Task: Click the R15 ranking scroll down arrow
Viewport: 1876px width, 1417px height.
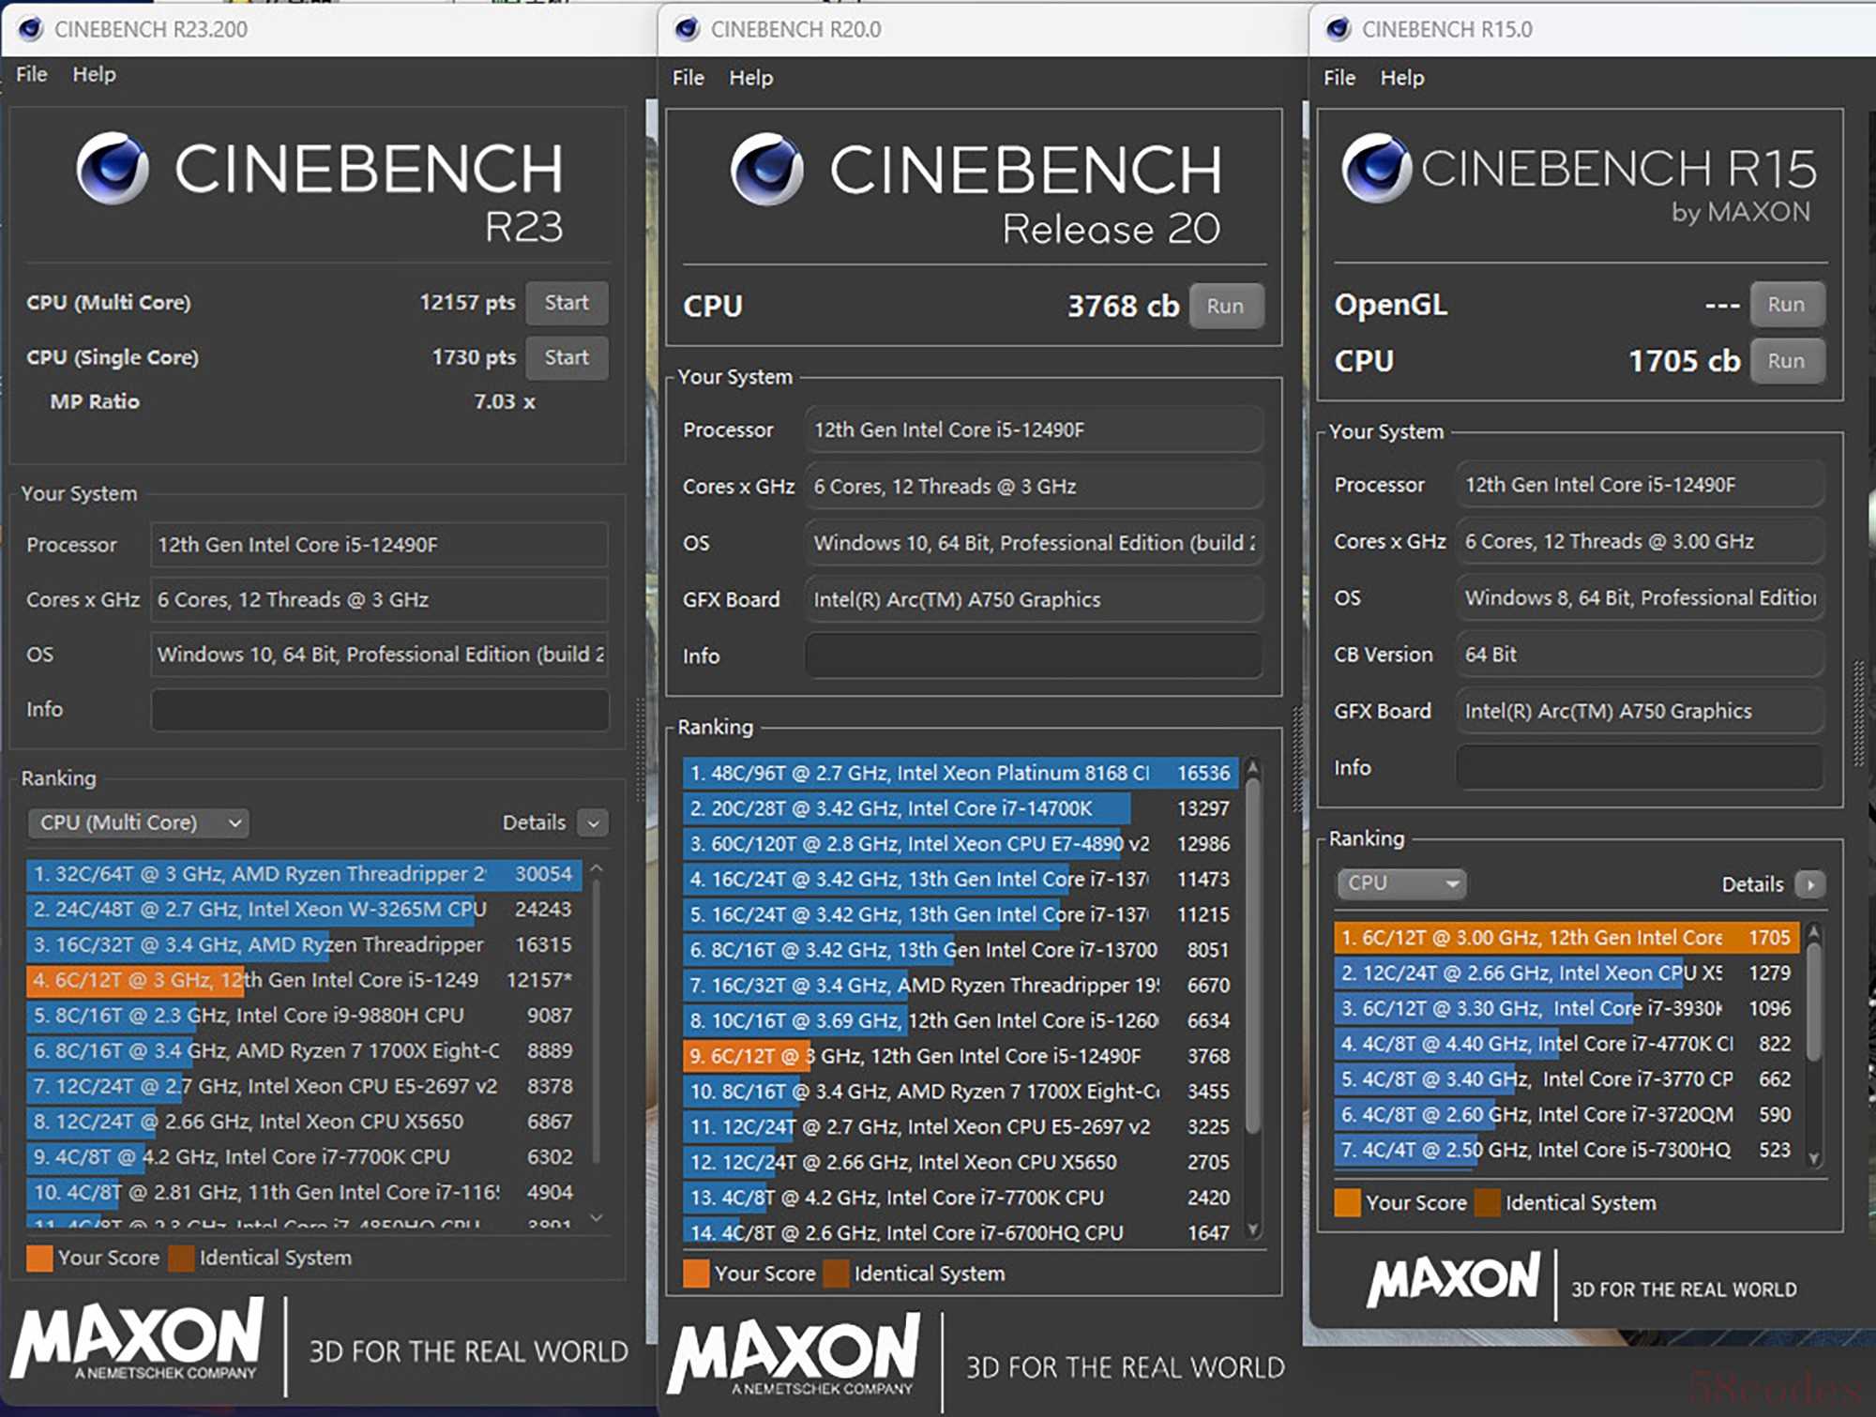Action: tap(1814, 1158)
